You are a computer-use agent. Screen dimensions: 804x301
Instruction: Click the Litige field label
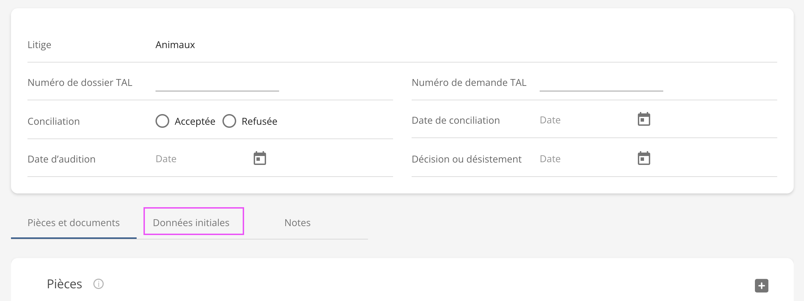(x=39, y=45)
